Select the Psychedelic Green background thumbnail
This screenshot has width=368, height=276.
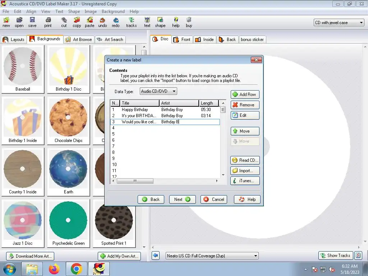click(68, 224)
